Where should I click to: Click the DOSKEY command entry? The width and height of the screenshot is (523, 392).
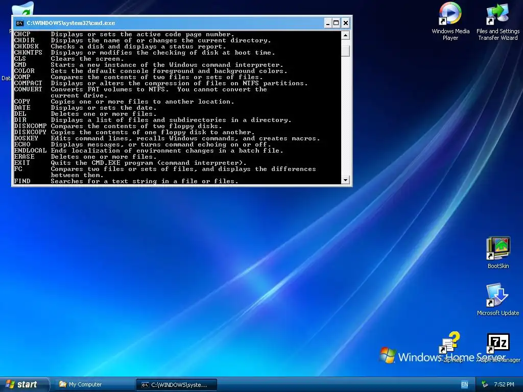[x=167, y=138]
